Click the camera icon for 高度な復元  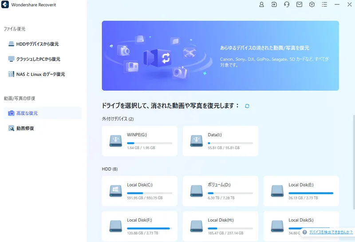click(x=11, y=113)
